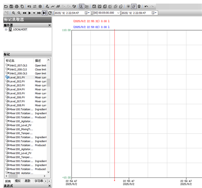The height and width of the screenshot is (188, 202).
Task: Click the open file folder icon
Action: pos(6,6)
